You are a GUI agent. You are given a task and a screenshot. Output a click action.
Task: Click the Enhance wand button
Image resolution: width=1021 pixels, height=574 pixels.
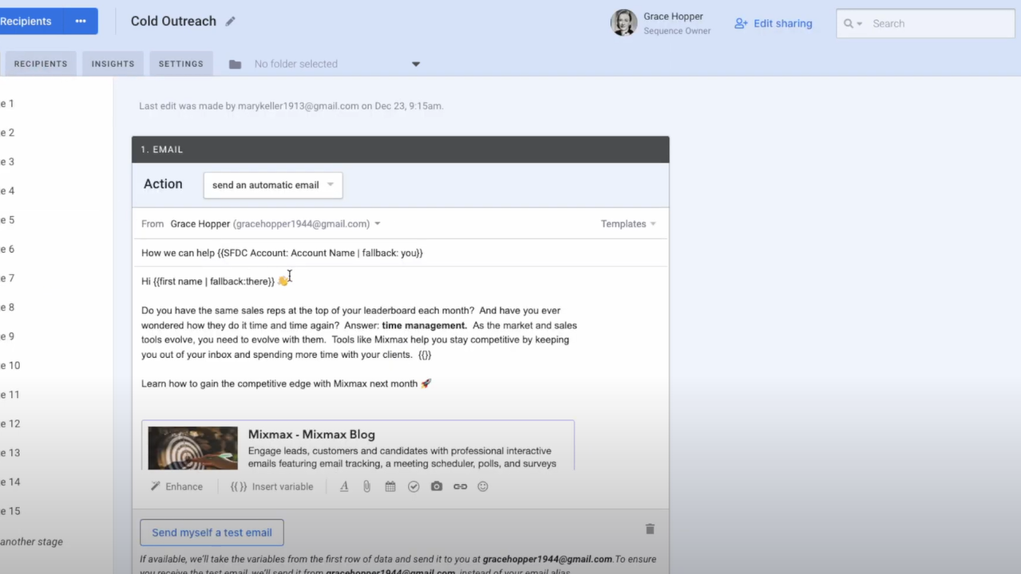click(176, 486)
